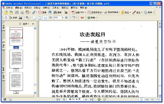This screenshot has height=104, width=164.
Task: Click the web globe icon
Action: (x=50, y=13)
